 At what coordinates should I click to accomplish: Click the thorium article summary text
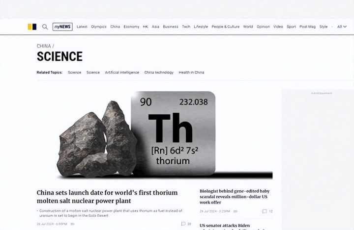click(111, 213)
